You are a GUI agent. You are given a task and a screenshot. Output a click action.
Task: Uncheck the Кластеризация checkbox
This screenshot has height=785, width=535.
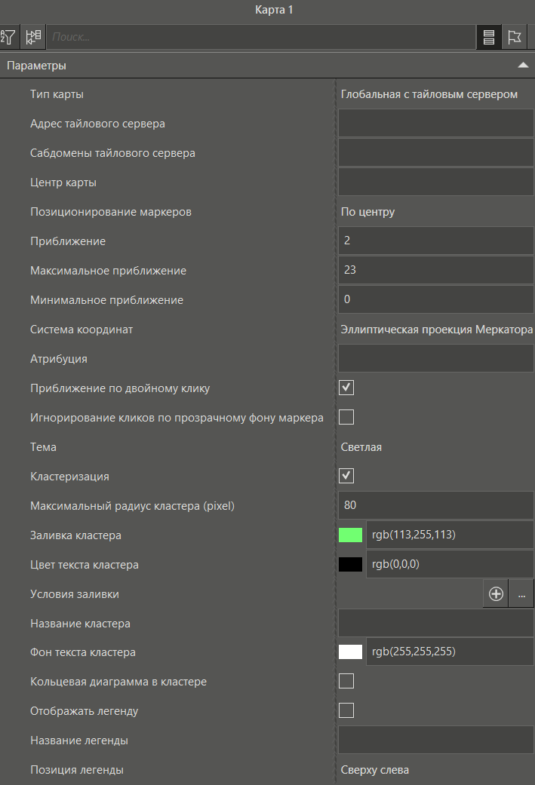pos(346,476)
